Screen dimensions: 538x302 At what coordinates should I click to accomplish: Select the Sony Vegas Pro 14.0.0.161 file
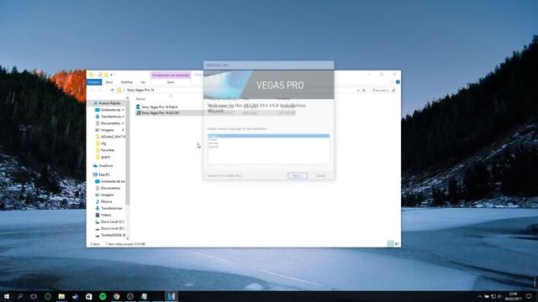(161, 112)
